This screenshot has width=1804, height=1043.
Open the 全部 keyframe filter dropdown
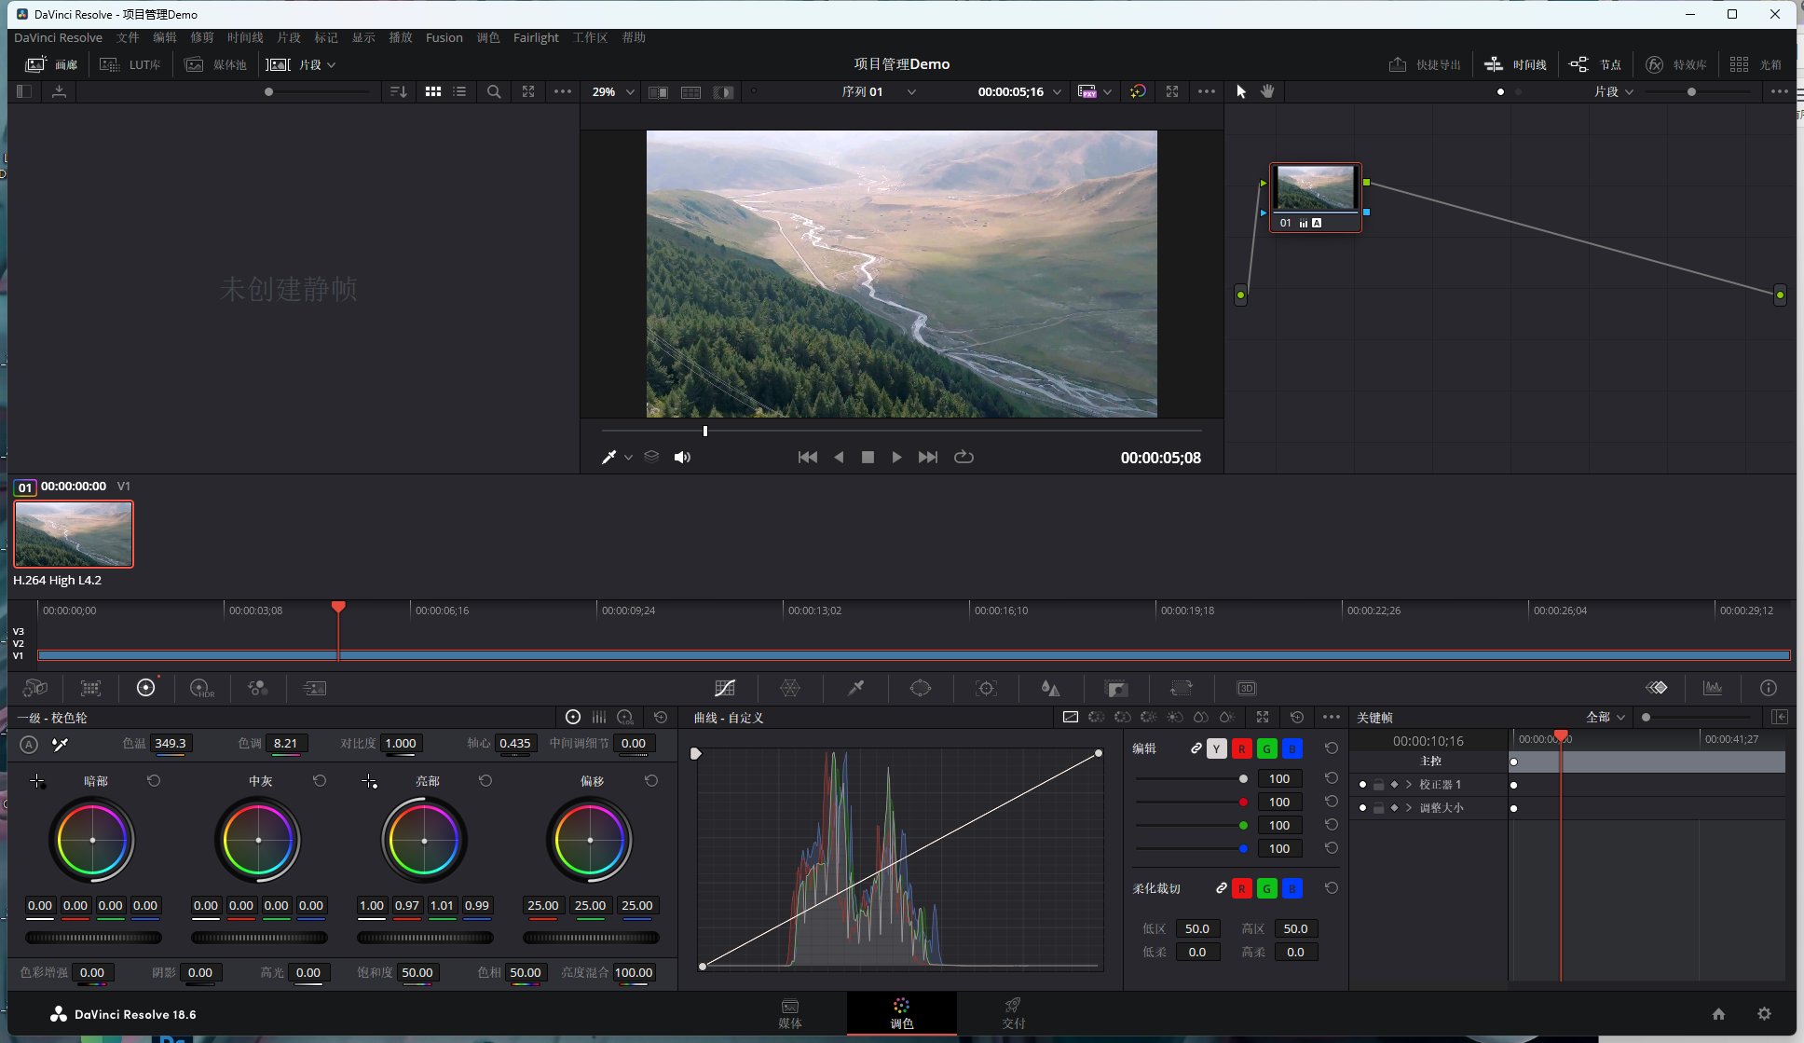click(1606, 717)
